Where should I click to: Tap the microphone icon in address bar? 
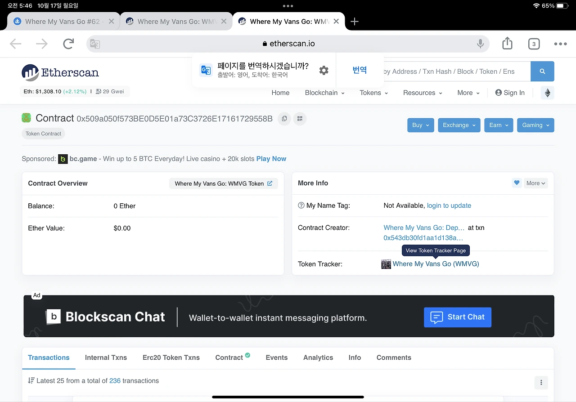481,44
